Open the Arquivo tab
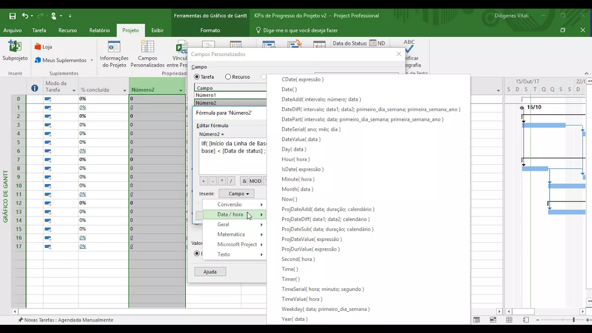 [x=12, y=30]
